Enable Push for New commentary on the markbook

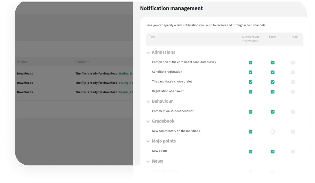273,132
